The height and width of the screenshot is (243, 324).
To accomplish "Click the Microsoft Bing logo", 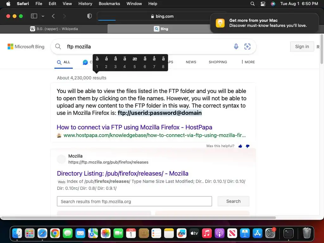I will pos(26,47).
